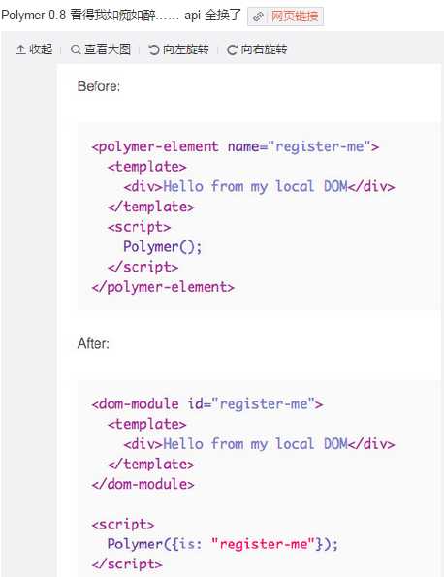Click the counterclockwise rotate-left arrow icon
The image size is (444, 577).
tap(153, 49)
